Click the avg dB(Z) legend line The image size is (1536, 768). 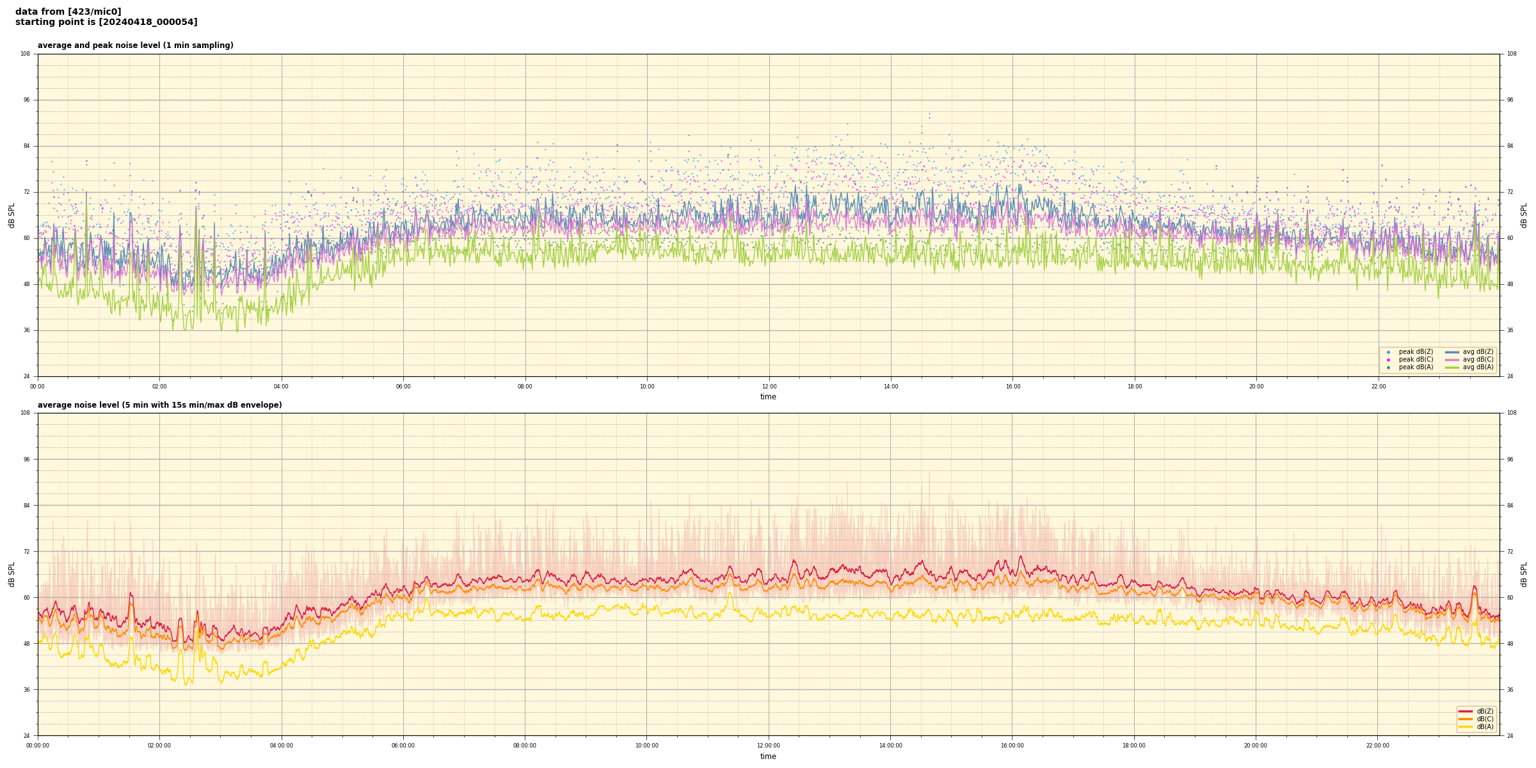click(1452, 352)
